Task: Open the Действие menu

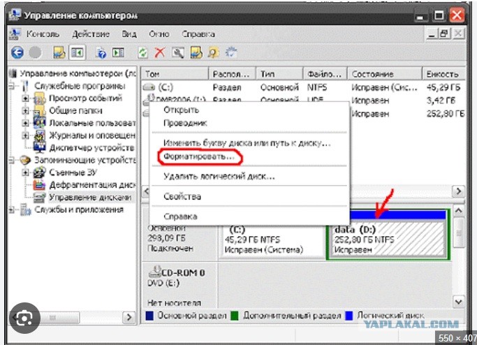Action: (x=91, y=34)
